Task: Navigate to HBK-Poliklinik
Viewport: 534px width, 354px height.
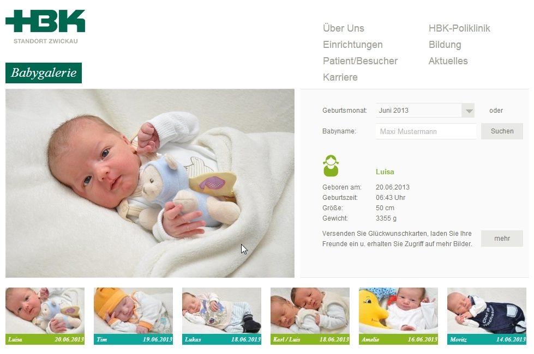Action: [x=459, y=28]
